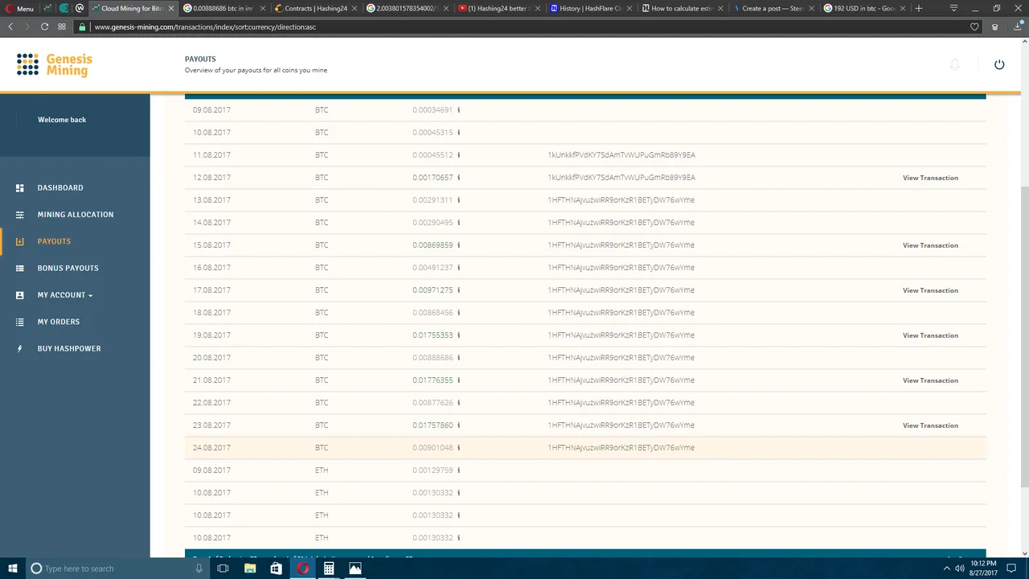Open the Opera Menu button

tap(19, 8)
